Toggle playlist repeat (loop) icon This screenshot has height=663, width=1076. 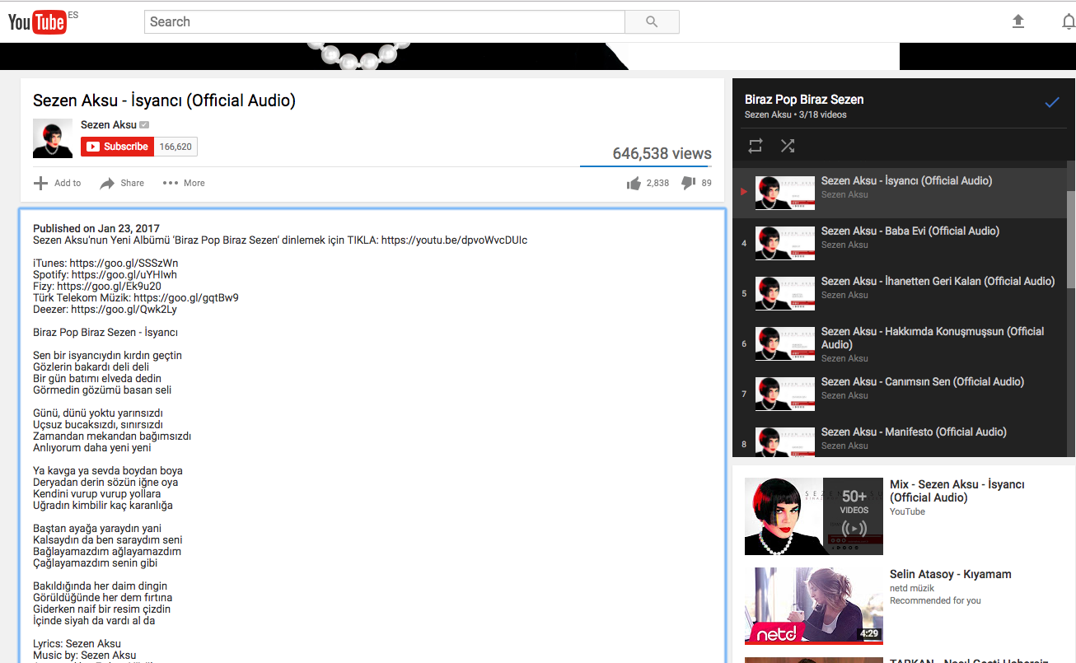pos(756,146)
